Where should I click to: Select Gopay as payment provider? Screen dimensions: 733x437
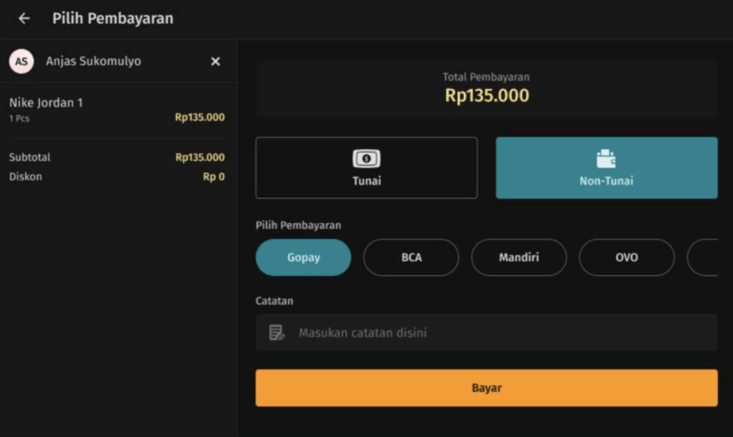pos(304,257)
